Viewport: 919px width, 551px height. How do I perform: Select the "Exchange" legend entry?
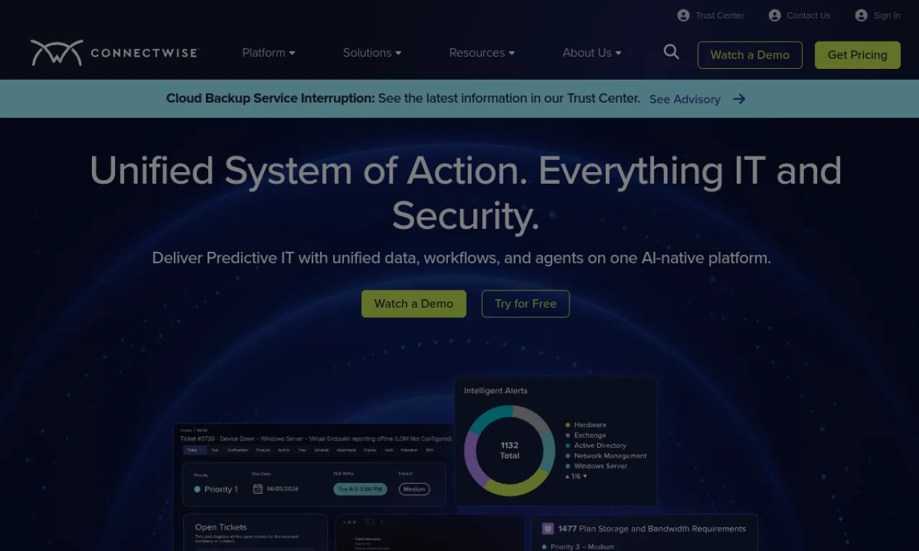point(585,435)
